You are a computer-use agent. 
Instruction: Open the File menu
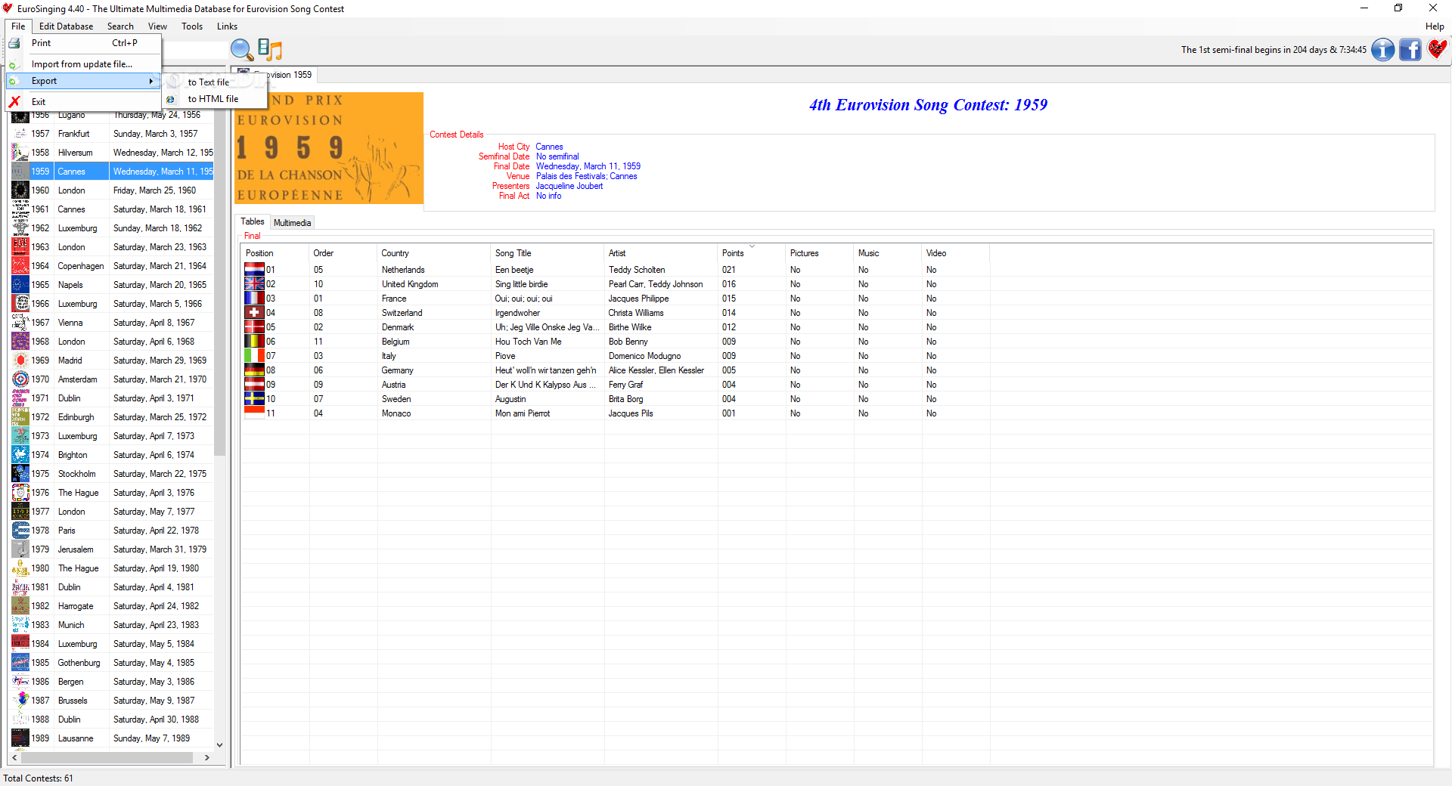click(18, 26)
